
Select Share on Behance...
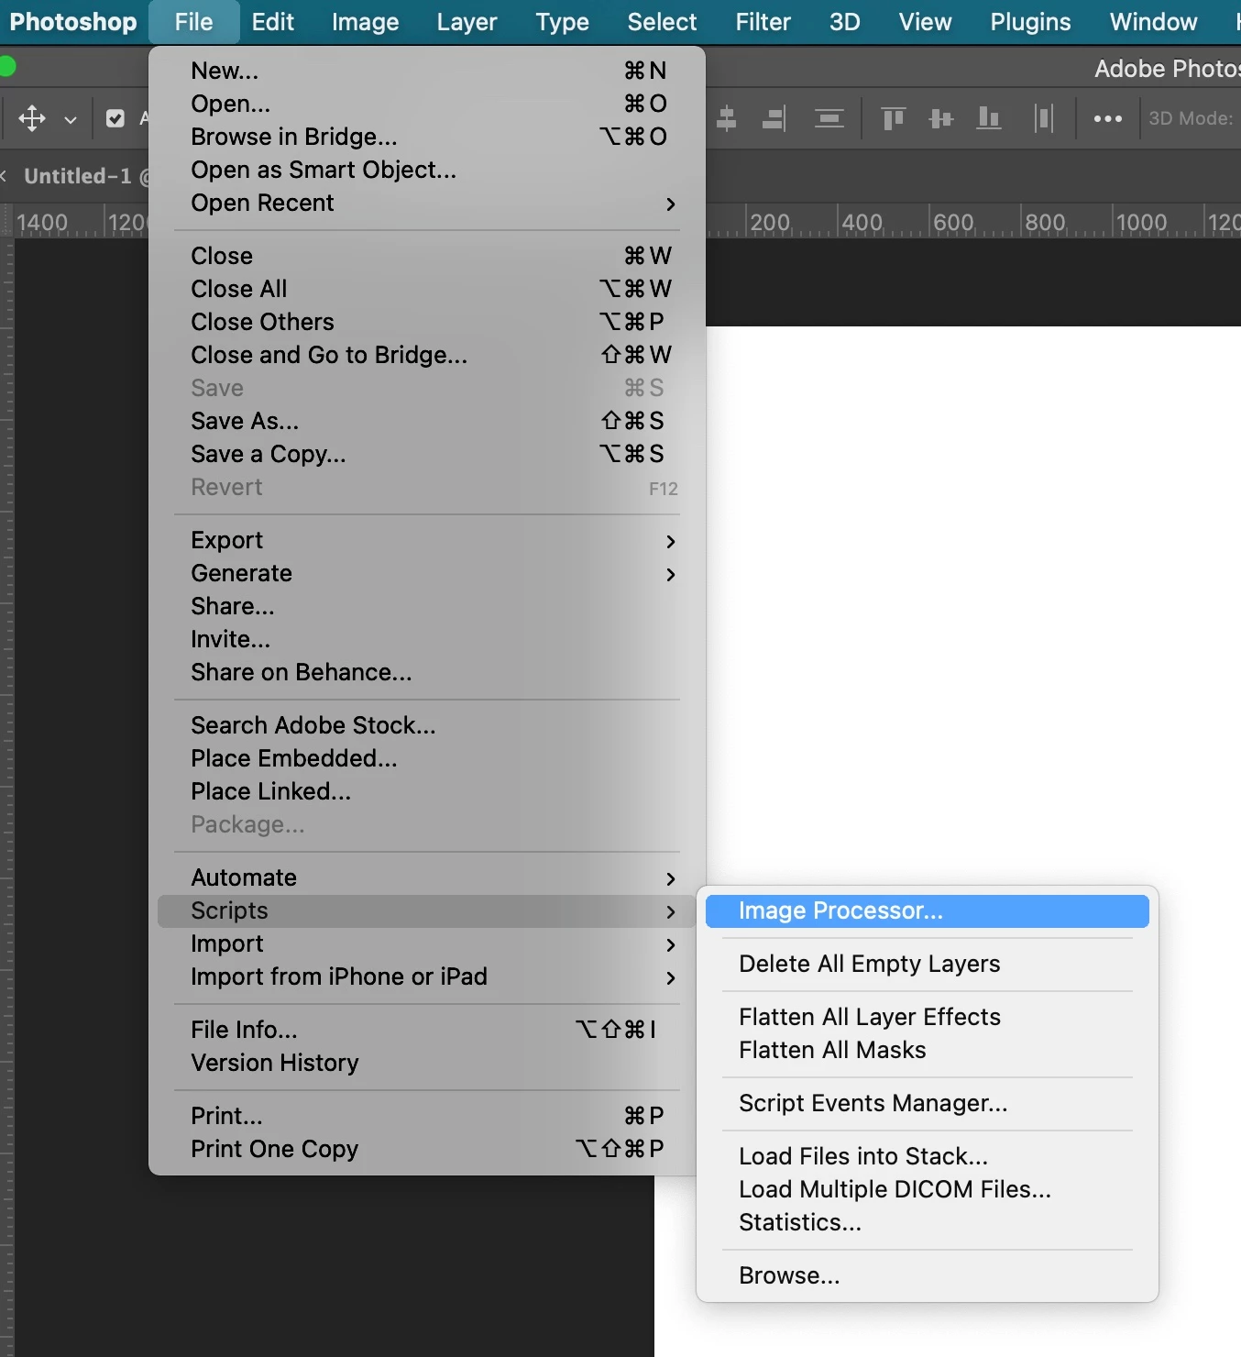427,672
